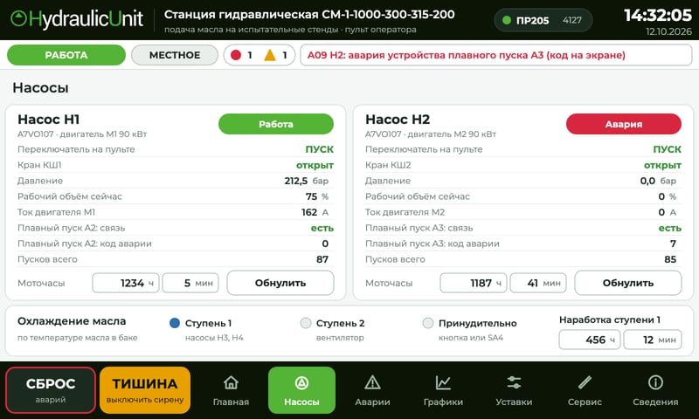699x419 pixels.
Task: Open the Сведения tab label
Action: (x=655, y=402)
